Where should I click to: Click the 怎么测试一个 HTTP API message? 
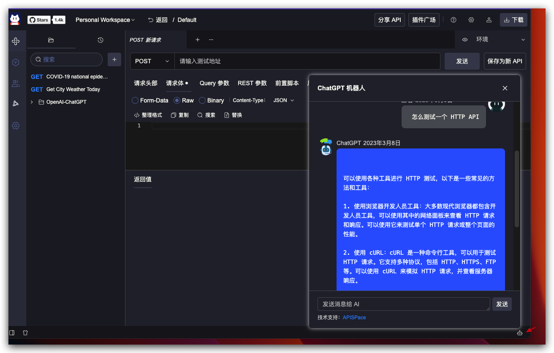click(443, 117)
